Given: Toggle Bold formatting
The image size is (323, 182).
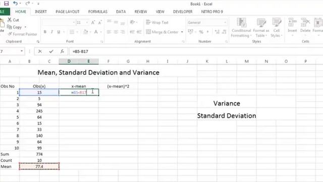Looking at the screenshot, I should [x=45, y=32].
